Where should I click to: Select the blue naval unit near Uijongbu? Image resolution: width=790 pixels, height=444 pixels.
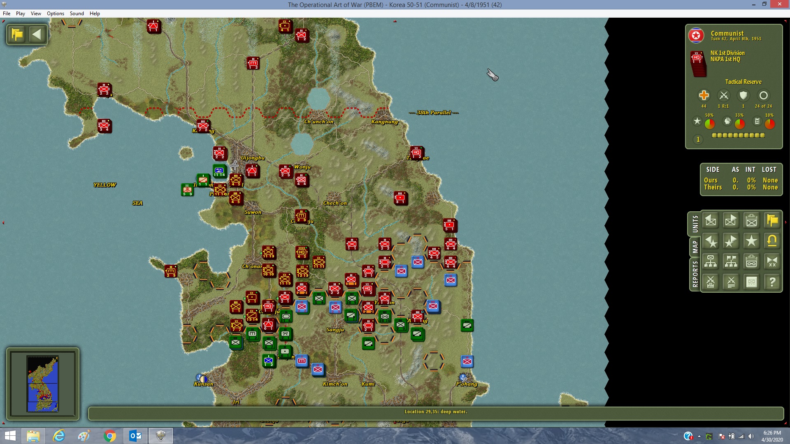point(219,171)
